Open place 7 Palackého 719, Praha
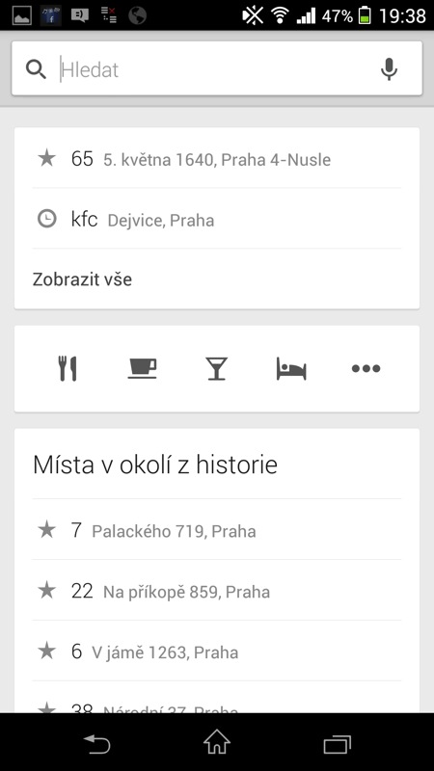 [217, 529]
